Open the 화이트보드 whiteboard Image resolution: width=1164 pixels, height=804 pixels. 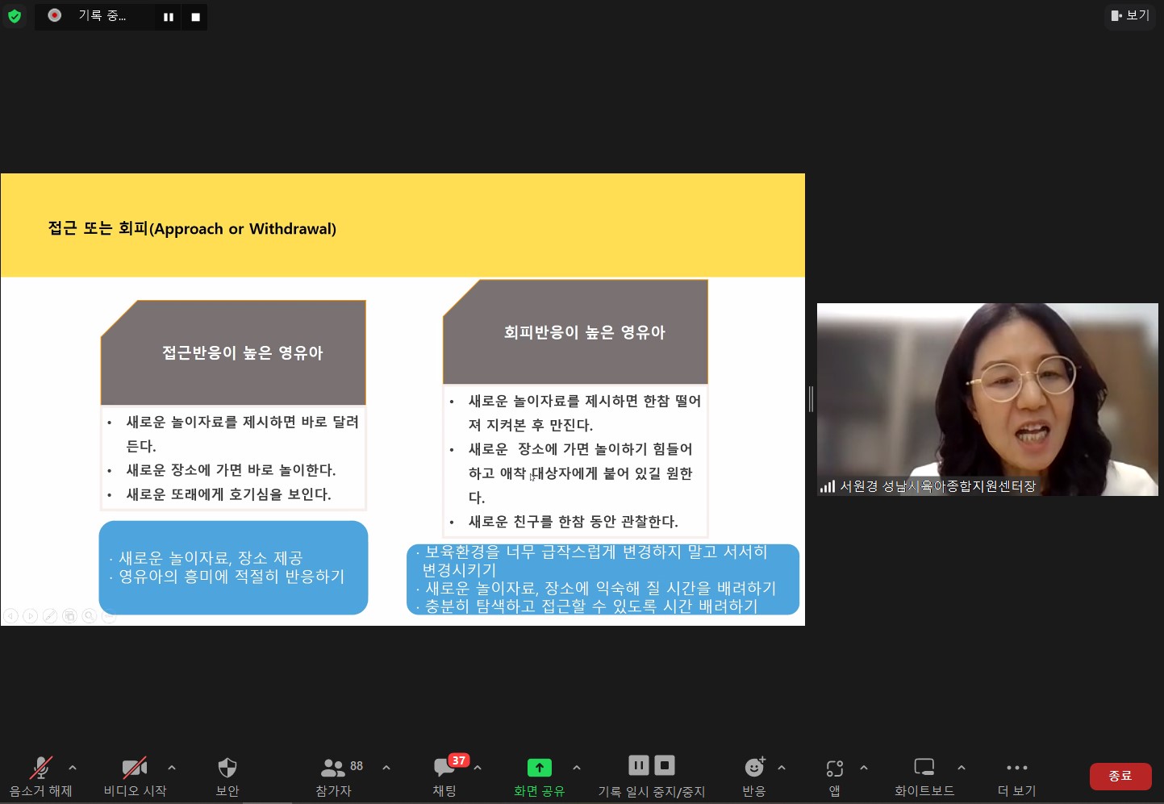(924, 777)
